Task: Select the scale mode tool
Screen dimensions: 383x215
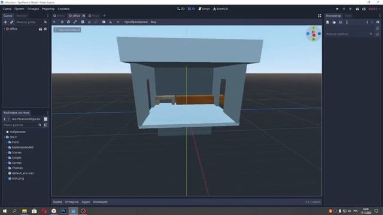Action: pos(75,22)
